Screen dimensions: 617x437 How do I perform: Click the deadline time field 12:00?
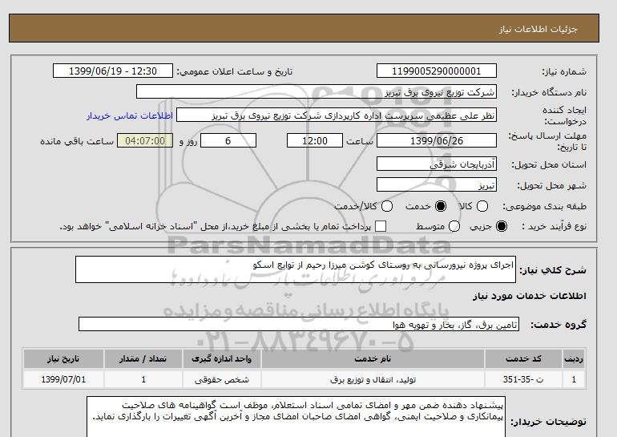pos(315,140)
